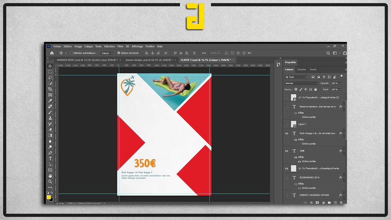This screenshot has width=391, height=220.
Task: Select the Brush tool
Action: (50, 112)
